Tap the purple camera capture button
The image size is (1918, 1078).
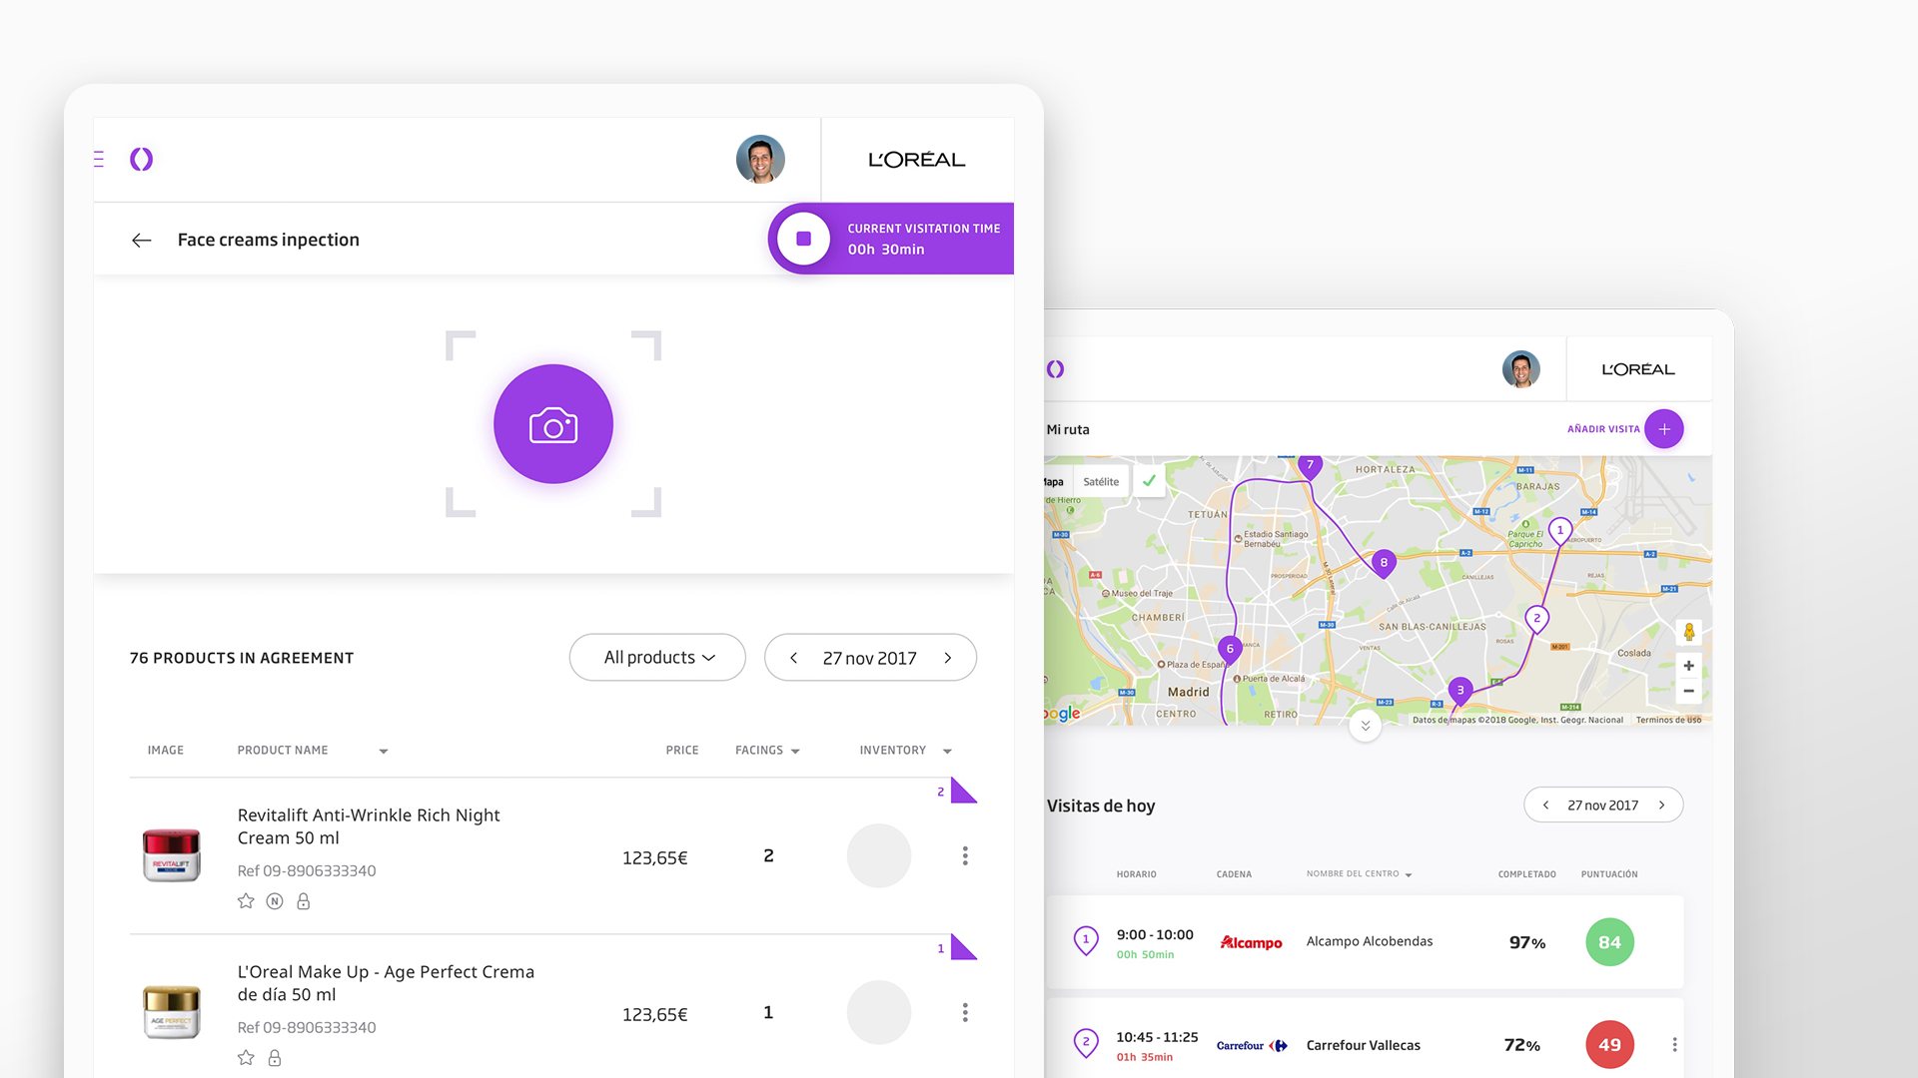pos(553,424)
